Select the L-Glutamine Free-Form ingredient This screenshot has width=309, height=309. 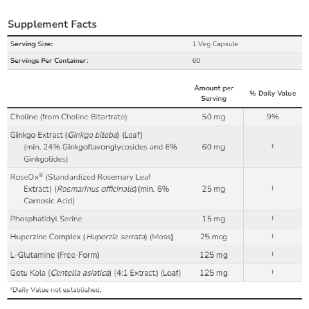pos(55,255)
